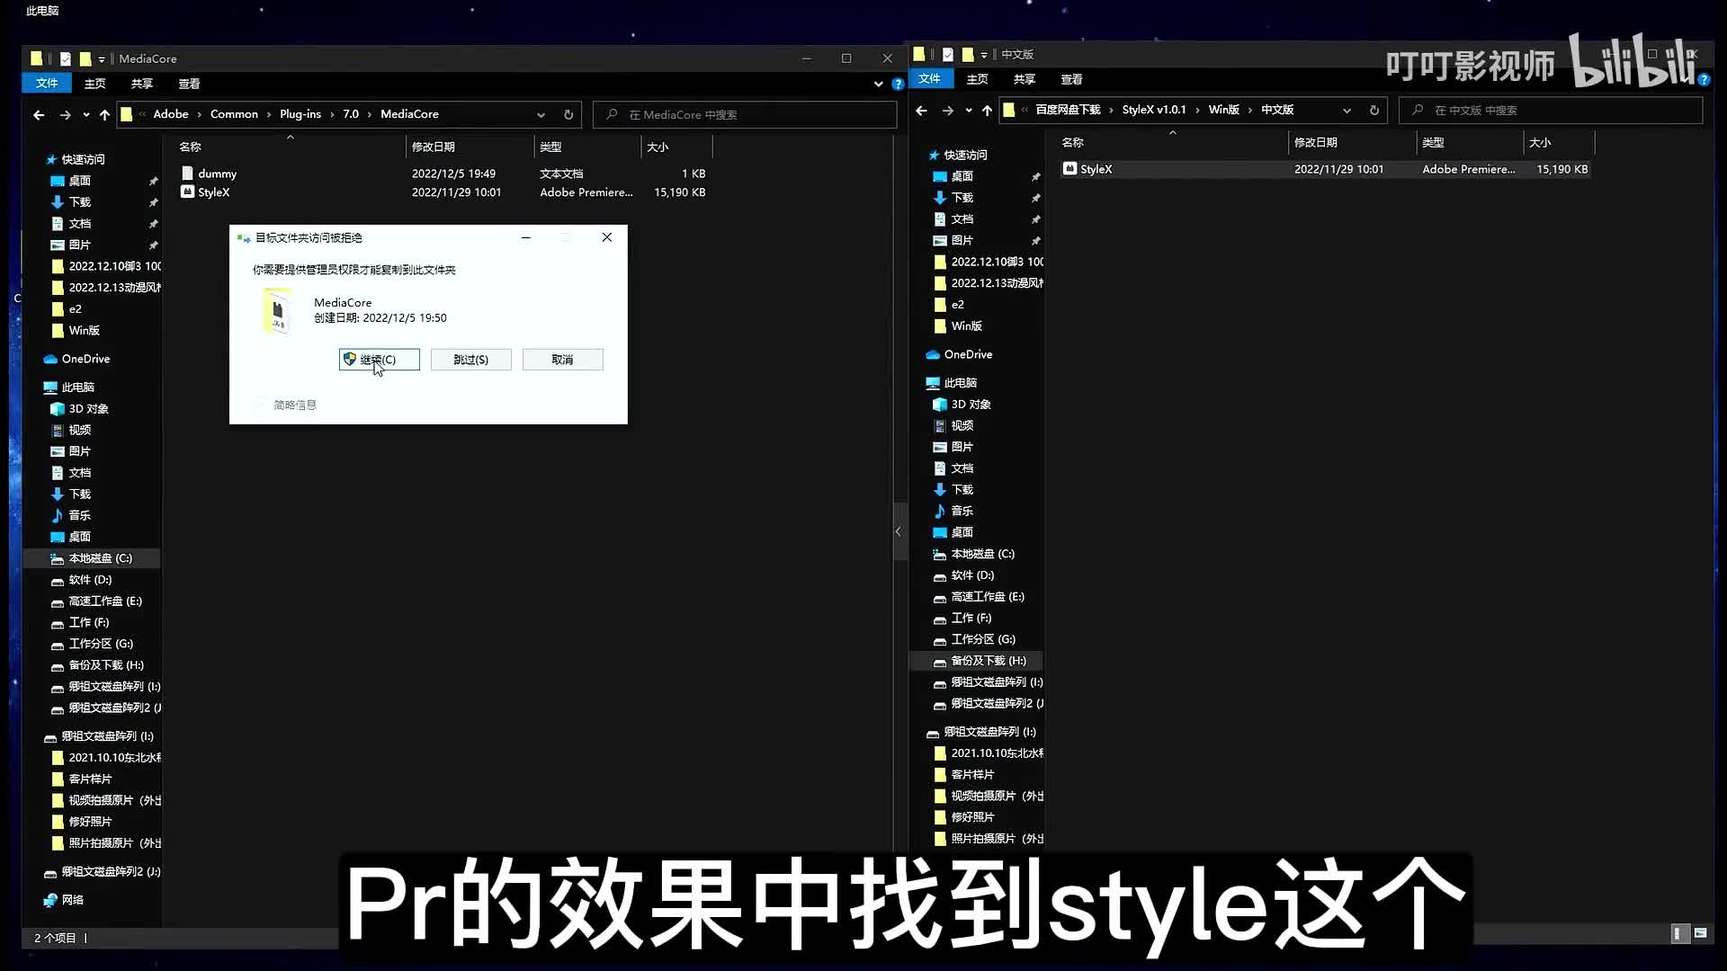Click the up-one-level arrow in the right window

click(987, 110)
